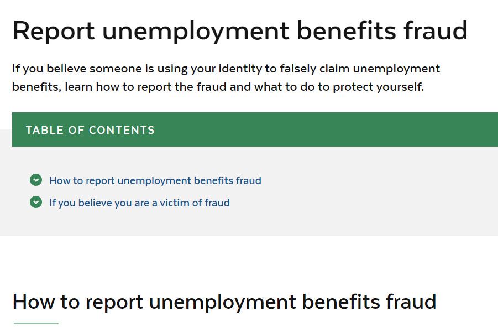498x327 pixels.
Task: Click the green chevron beside 'If you believe you are a victim of fraud'
Action: click(35, 203)
